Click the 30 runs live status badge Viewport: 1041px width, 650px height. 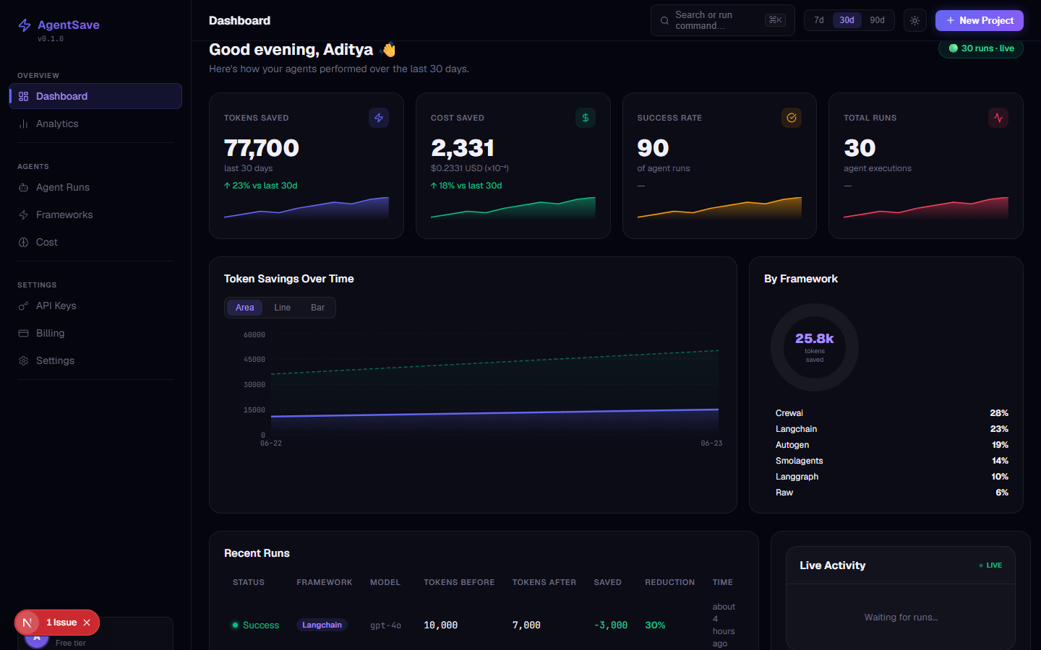pos(981,48)
